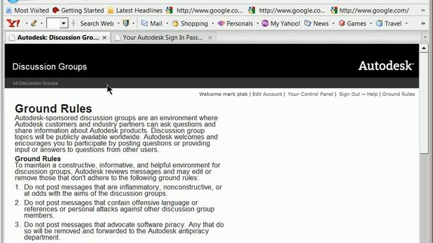
Task: Close the Your Autodesk Sign In tab
Action: (210, 38)
